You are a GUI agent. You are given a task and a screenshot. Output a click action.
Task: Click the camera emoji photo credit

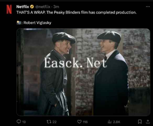(19, 22)
